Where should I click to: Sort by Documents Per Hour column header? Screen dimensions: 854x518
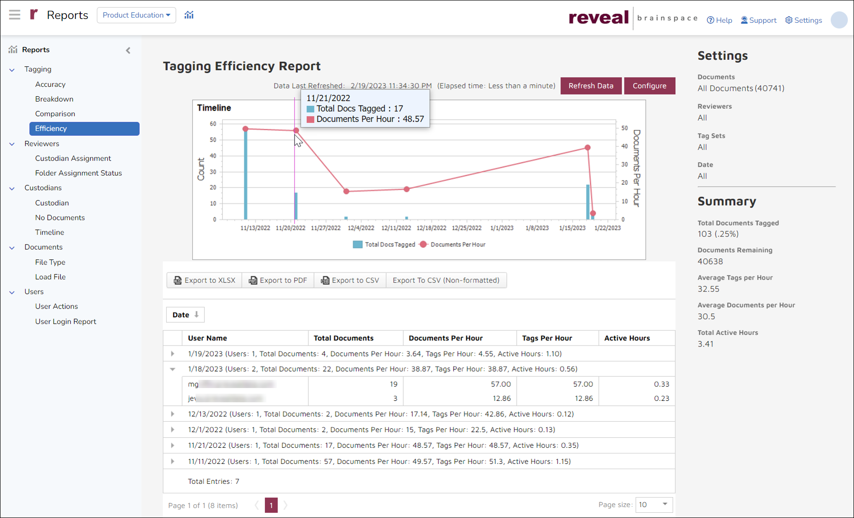(460, 338)
